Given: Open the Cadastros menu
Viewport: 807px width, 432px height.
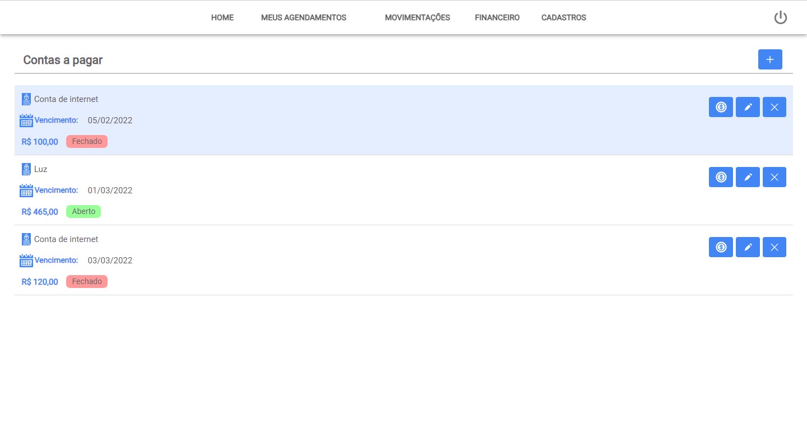Looking at the screenshot, I should pos(563,18).
